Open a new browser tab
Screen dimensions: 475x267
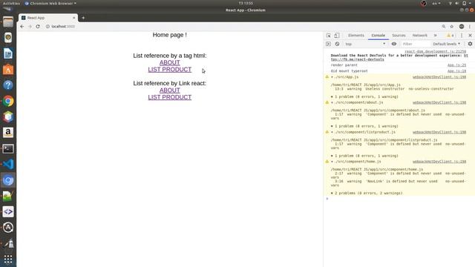click(x=83, y=18)
